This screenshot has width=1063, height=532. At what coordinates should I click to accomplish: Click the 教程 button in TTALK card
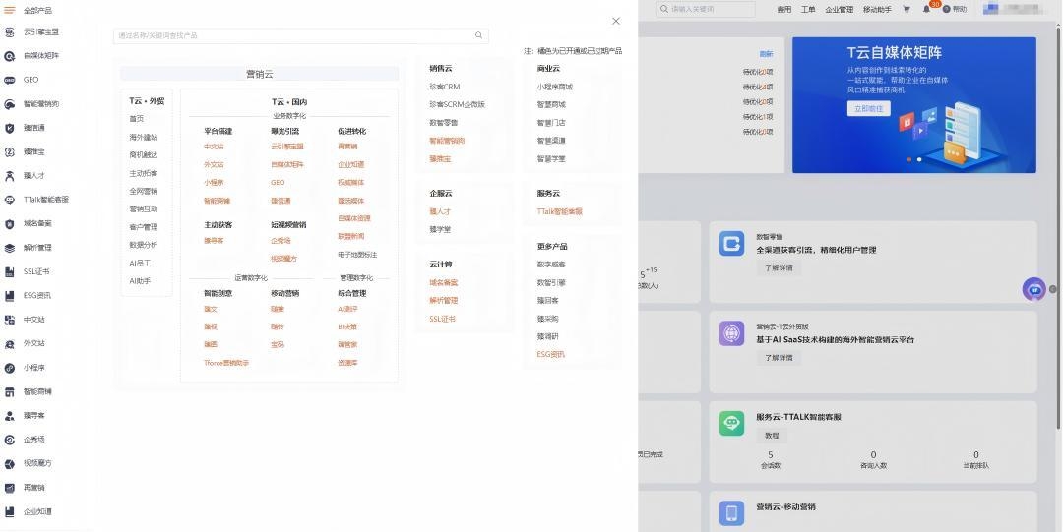tap(773, 436)
